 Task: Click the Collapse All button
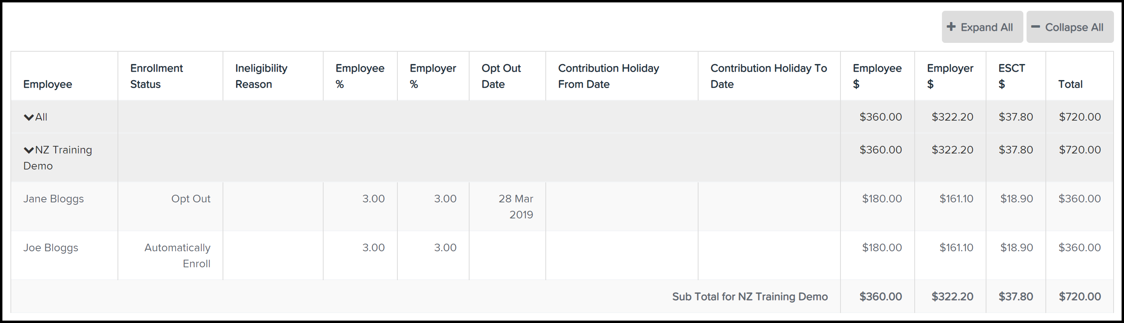click(x=1069, y=27)
